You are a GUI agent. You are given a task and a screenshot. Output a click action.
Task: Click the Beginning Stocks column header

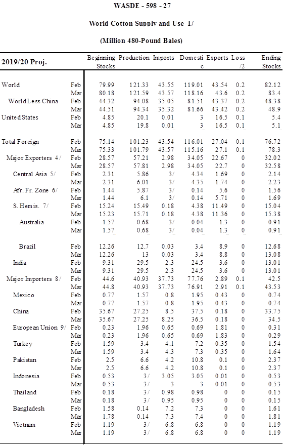[101, 62]
